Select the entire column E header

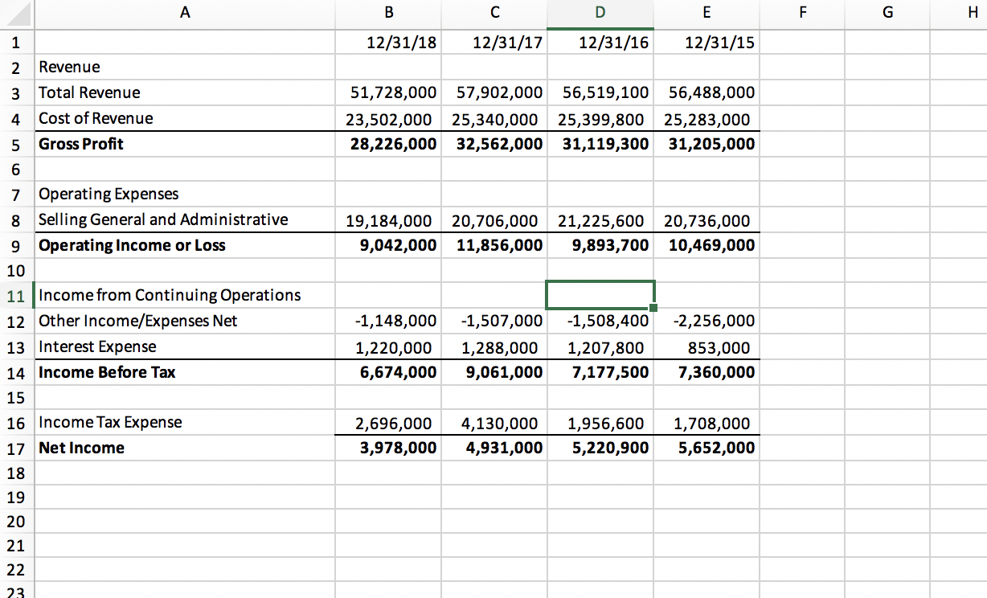click(x=706, y=12)
